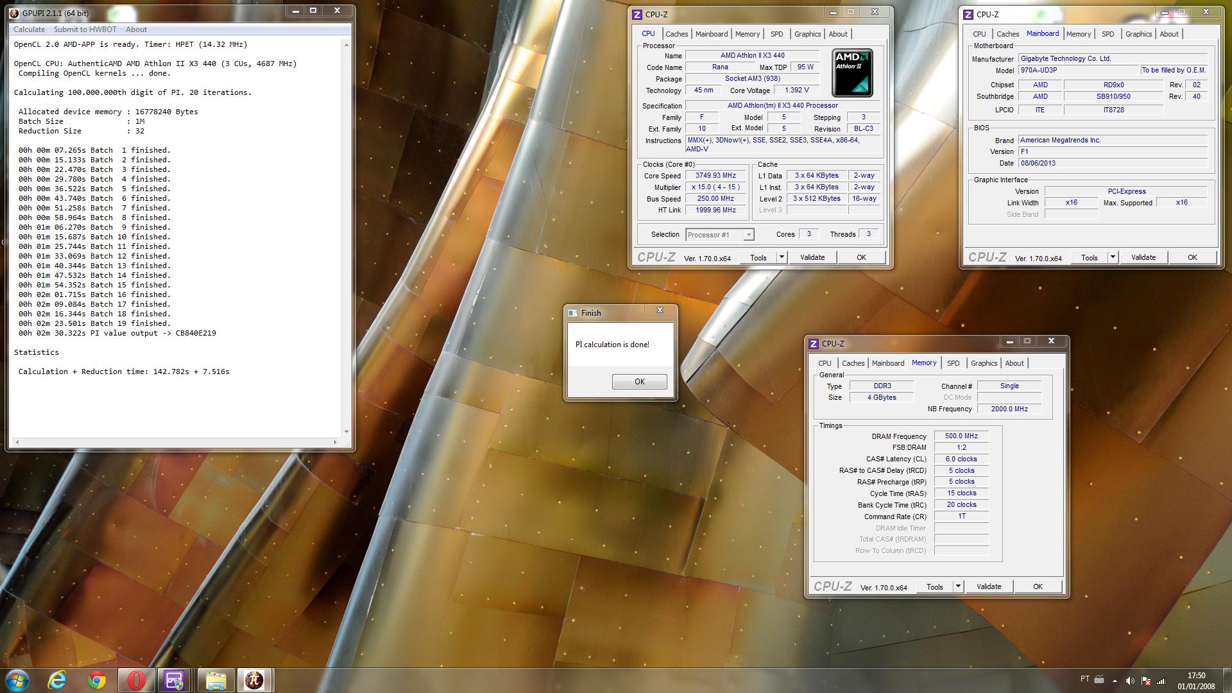Switch to GPUPI taskbar button

[x=255, y=680]
